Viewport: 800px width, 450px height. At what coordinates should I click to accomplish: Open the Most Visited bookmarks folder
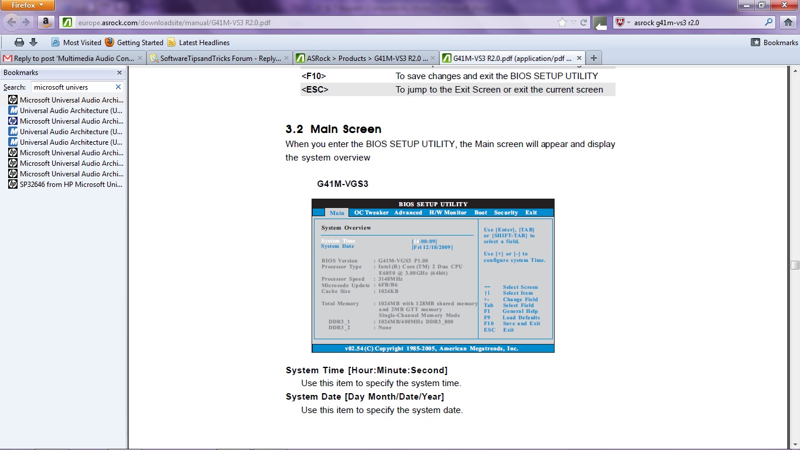click(x=76, y=42)
